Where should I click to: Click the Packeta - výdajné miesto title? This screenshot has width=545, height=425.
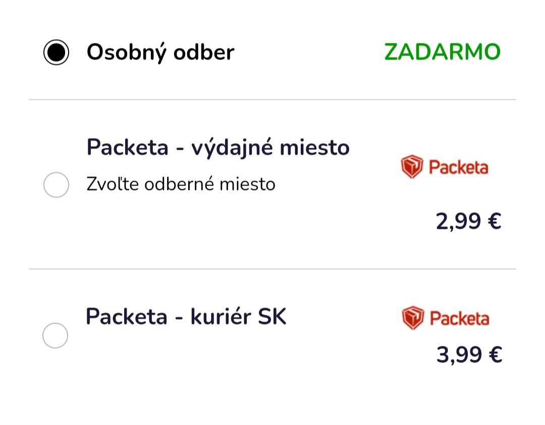tap(218, 147)
